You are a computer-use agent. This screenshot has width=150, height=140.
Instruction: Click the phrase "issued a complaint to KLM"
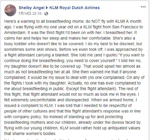(x=28, y=106)
